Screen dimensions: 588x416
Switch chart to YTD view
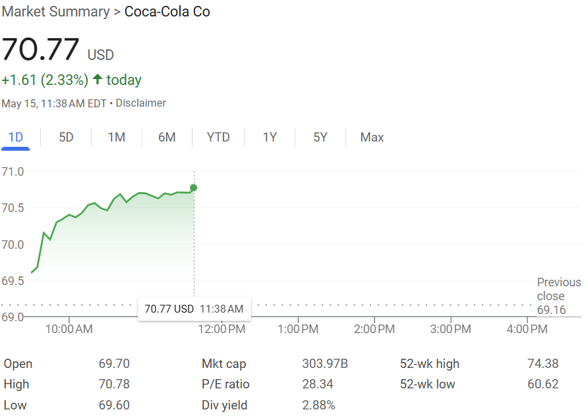click(x=218, y=138)
